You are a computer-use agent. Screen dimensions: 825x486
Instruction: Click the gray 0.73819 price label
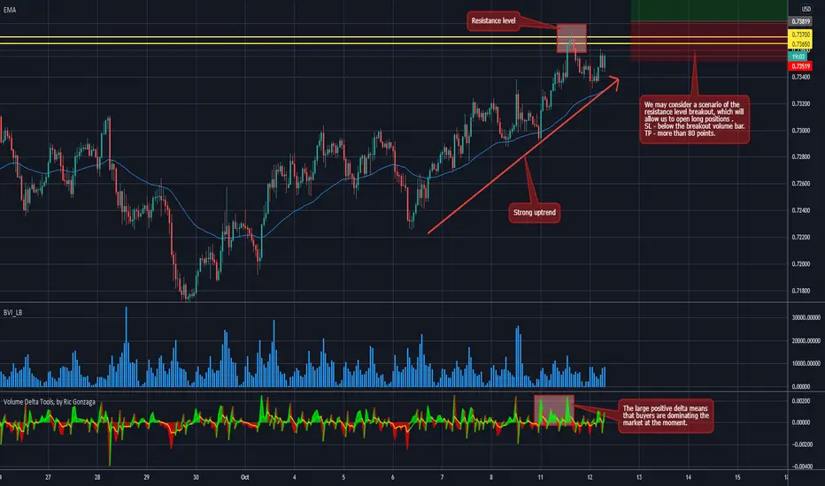[x=800, y=21]
